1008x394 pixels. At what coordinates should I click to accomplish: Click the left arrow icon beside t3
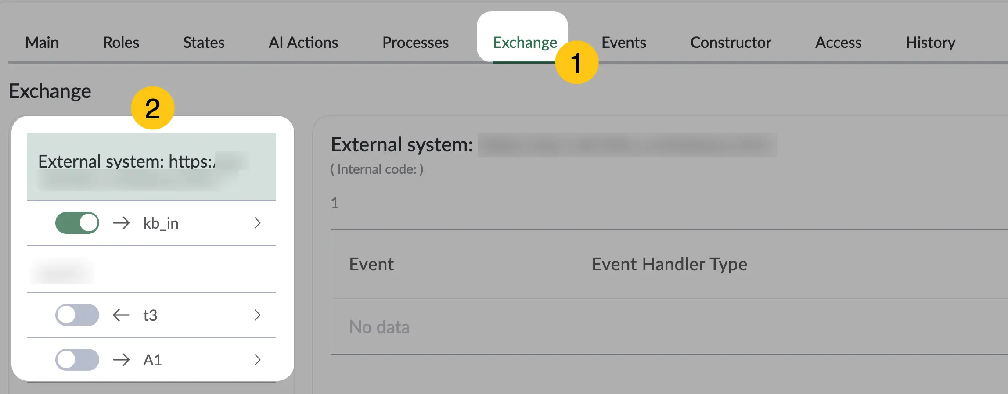coord(121,315)
